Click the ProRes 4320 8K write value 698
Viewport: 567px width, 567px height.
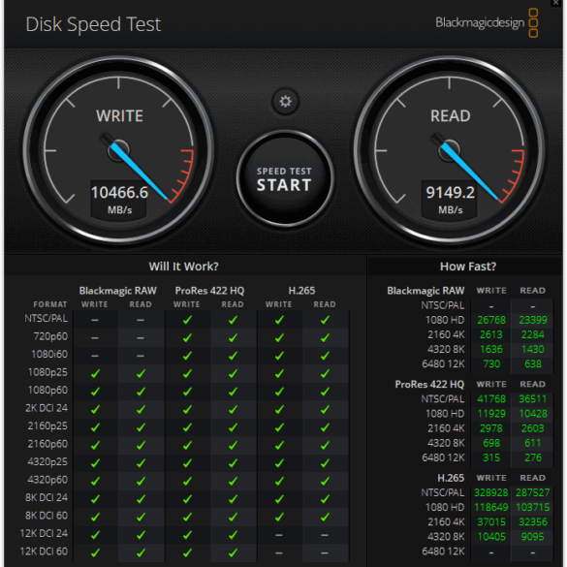click(x=491, y=443)
